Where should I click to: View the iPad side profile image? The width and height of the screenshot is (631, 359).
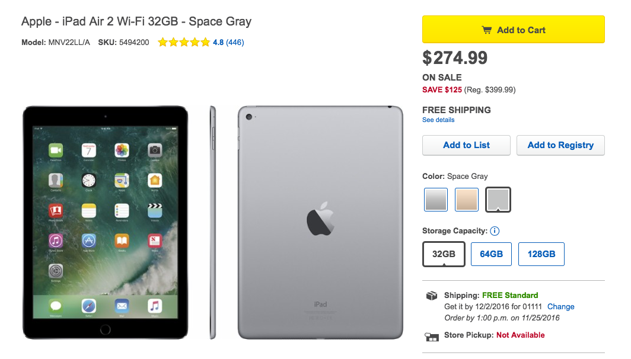(213, 222)
